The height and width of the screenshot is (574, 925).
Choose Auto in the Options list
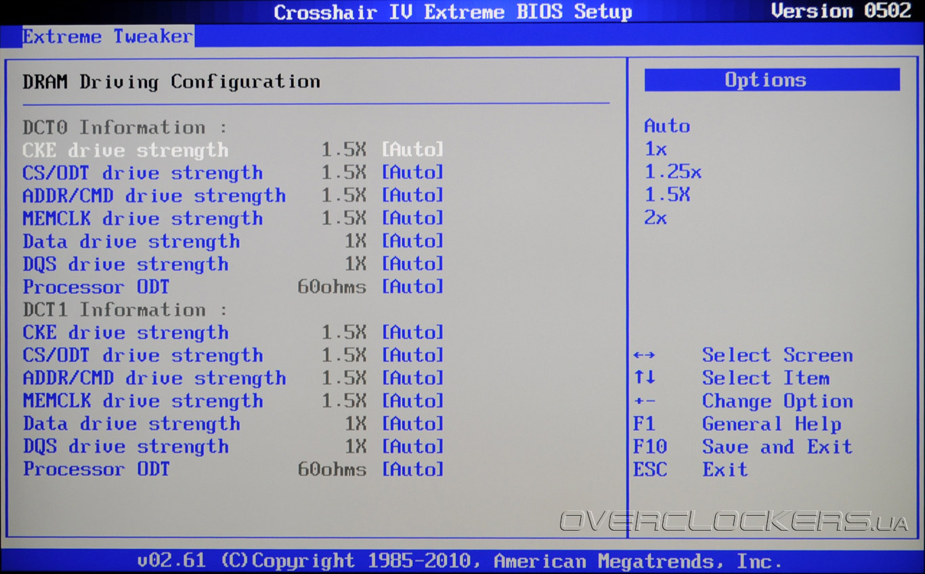coord(667,126)
